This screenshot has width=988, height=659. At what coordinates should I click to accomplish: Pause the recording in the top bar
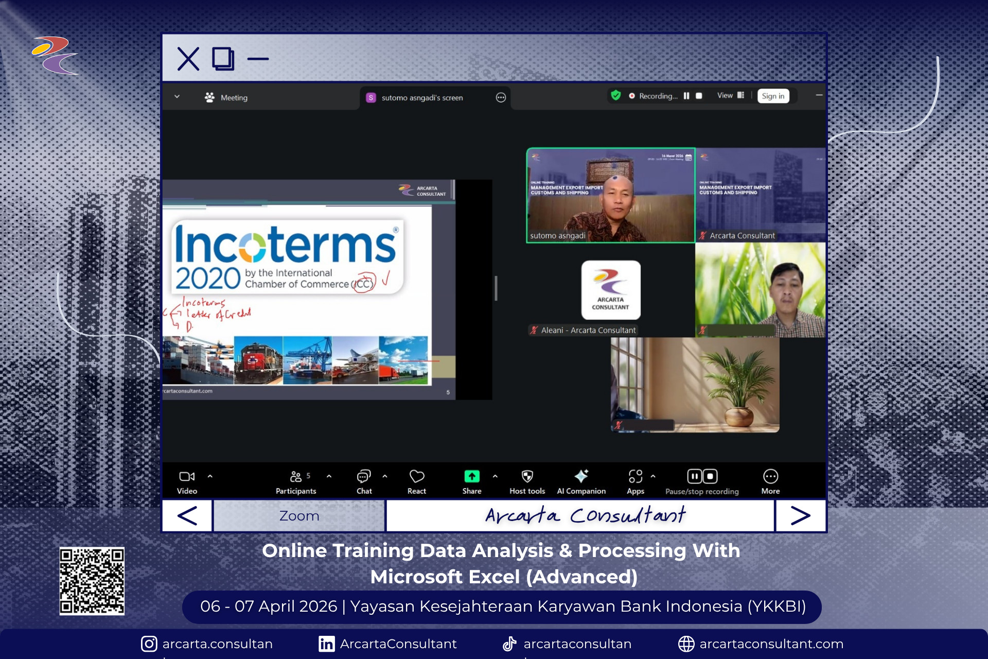pyautogui.click(x=686, y=96)
